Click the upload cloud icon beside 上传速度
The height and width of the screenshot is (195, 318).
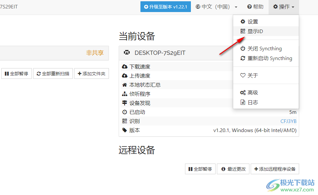125,76
